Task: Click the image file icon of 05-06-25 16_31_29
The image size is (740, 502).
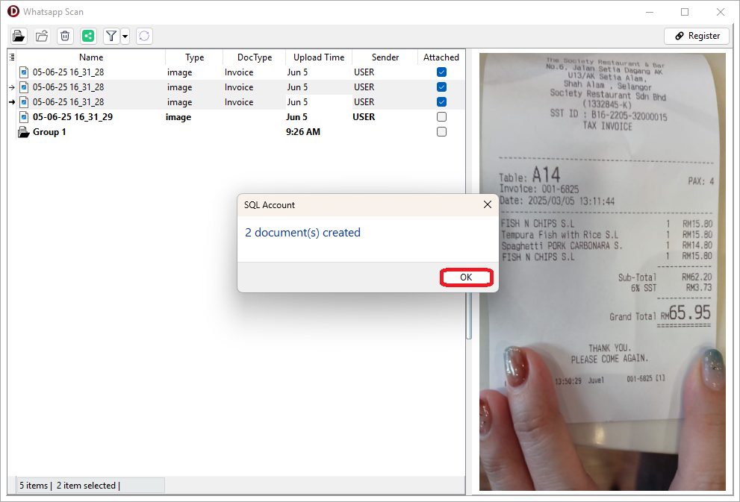Action: click(24, 117)
